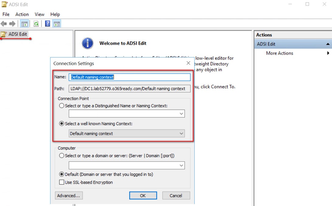Open the Help menu

(55, 14)
